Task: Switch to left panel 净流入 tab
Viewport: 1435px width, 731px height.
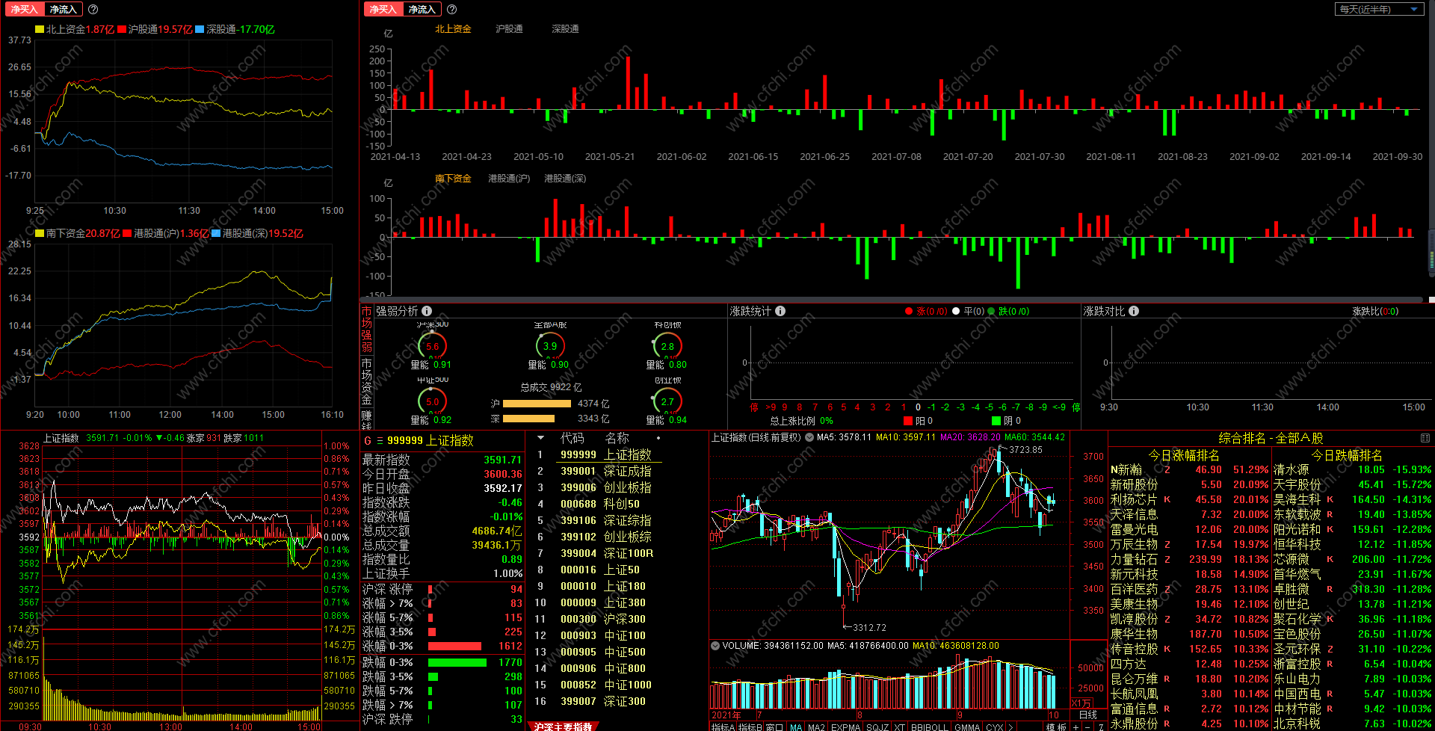Action: pos(63,10)
